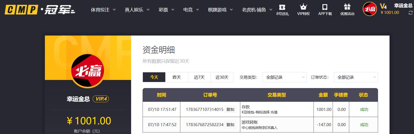Expand the 真人娱乐 menu
Image resolution: width=414 pixels, height=134 pixels.
click(137, 10)
